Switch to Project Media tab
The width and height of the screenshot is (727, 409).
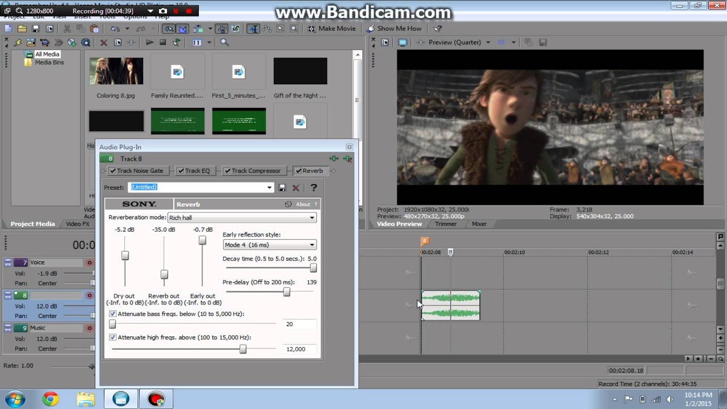(x=32, y=224)
